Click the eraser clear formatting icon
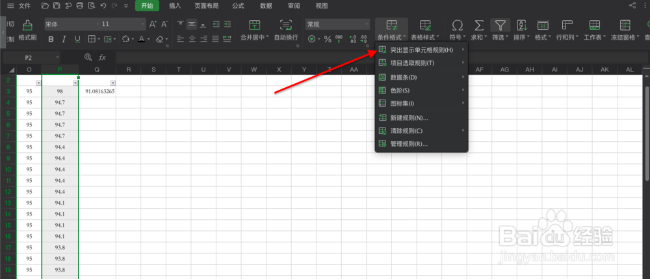The image size is (650, 279). [160, 39]
